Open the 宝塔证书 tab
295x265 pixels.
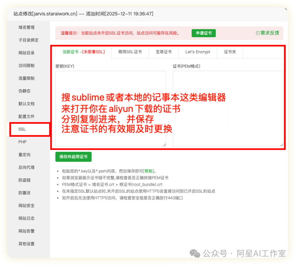(164, 52)
